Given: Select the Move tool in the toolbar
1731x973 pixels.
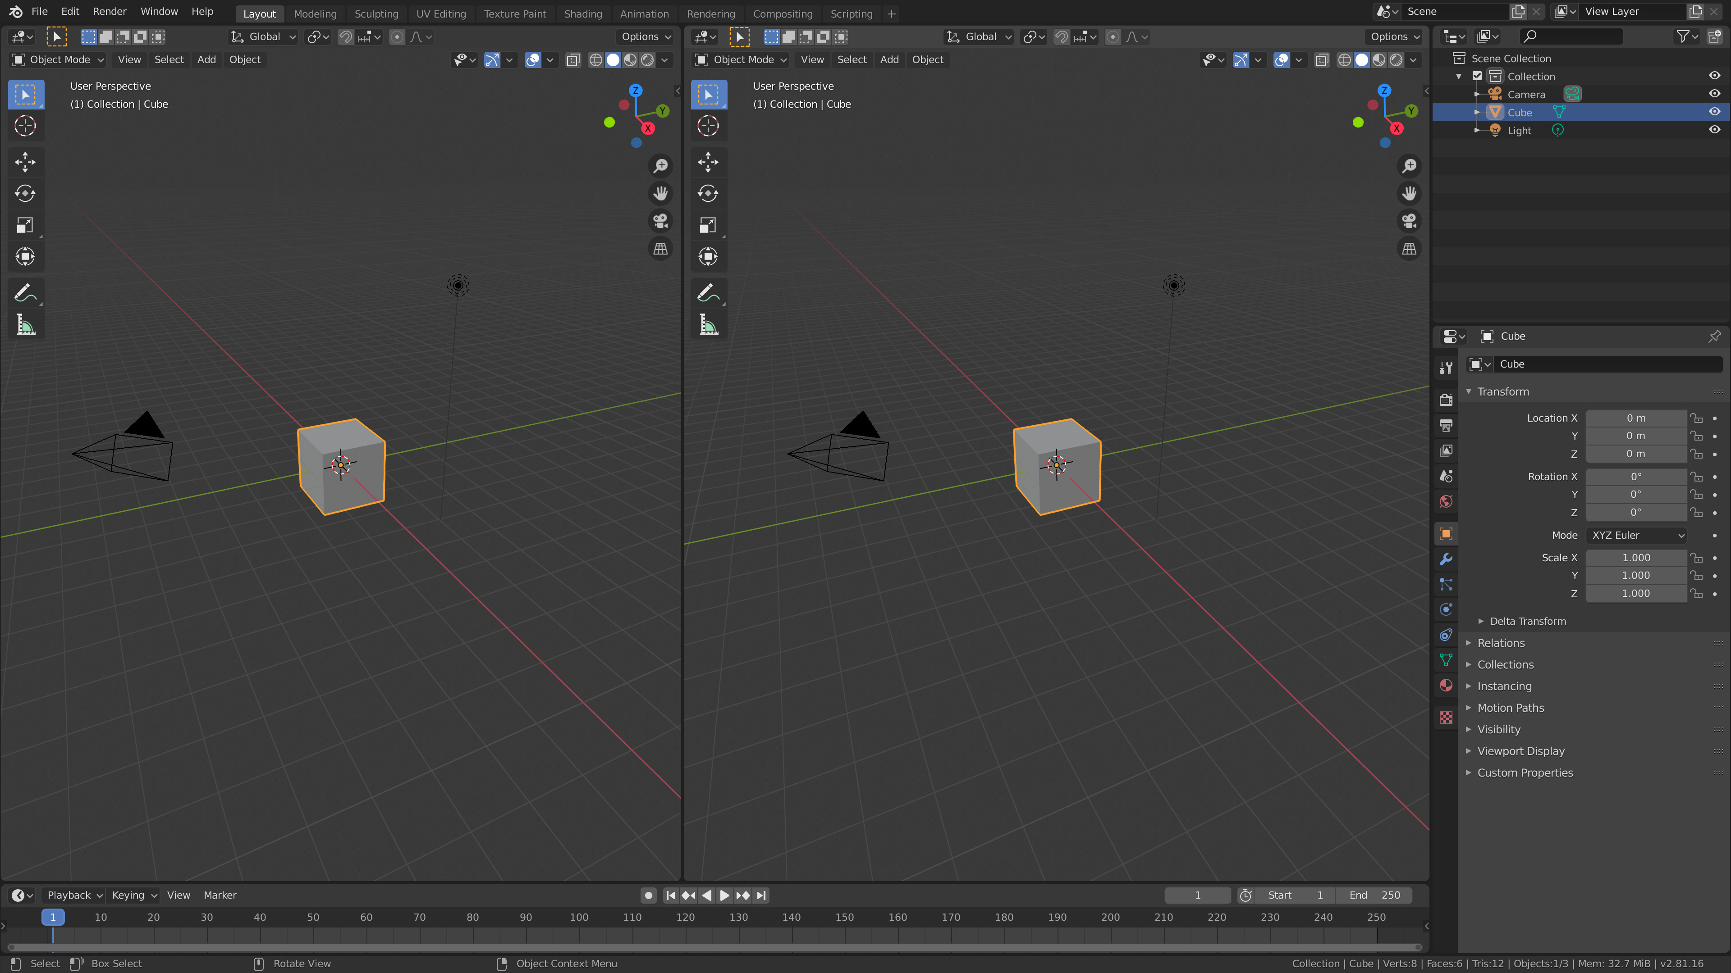Looking at the screenshot, I should (x=26, y=162).
